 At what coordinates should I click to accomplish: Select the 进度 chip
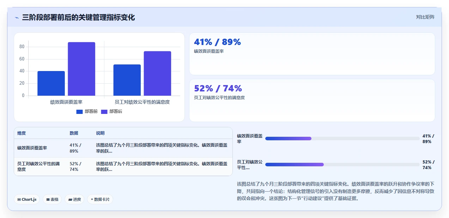point(74,199)
